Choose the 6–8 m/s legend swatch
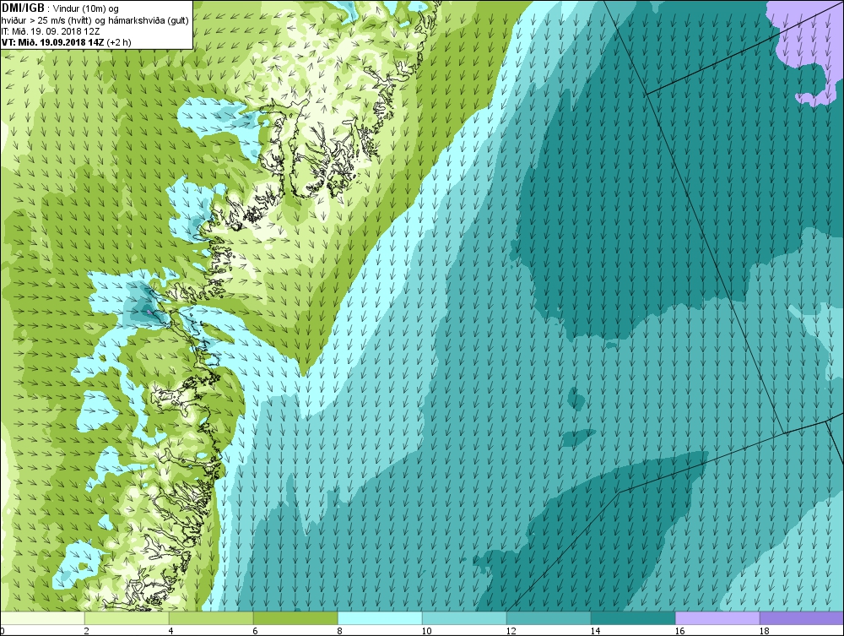 coord(295,618)
